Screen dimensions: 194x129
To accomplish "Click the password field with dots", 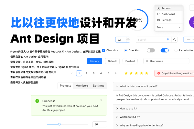I will tap(189, 40).
